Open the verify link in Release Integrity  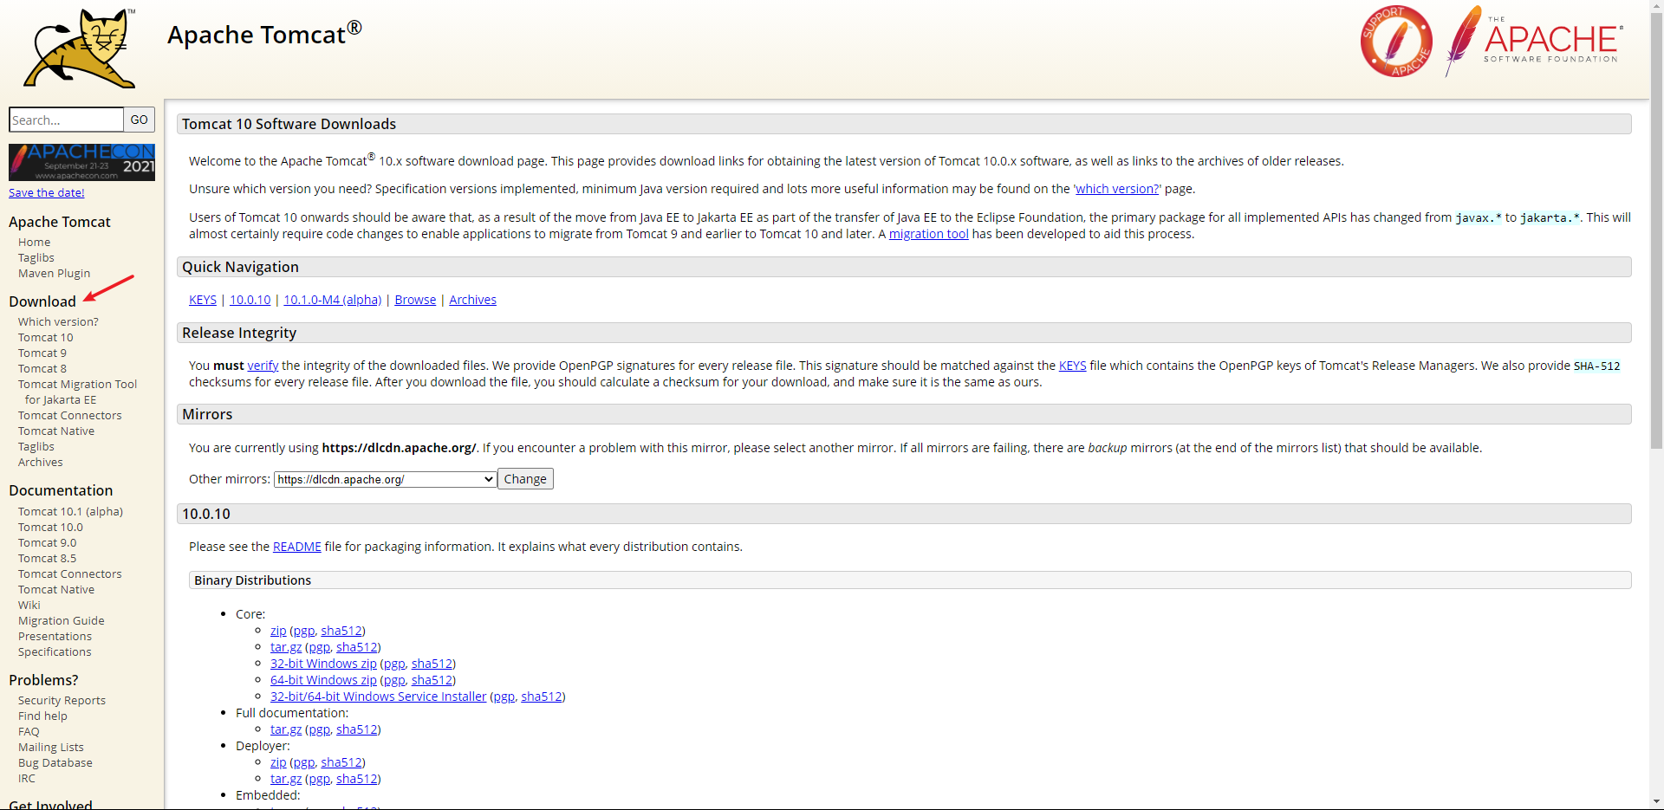click(263, 366)
